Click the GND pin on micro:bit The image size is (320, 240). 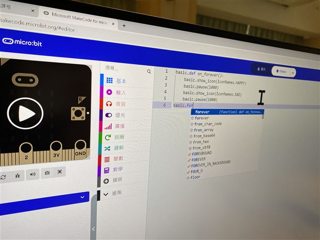80,149
